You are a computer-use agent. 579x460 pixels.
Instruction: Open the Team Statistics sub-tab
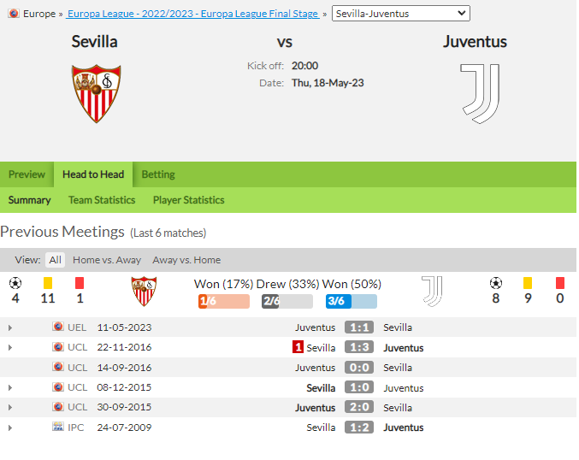[x=102, y=200]
